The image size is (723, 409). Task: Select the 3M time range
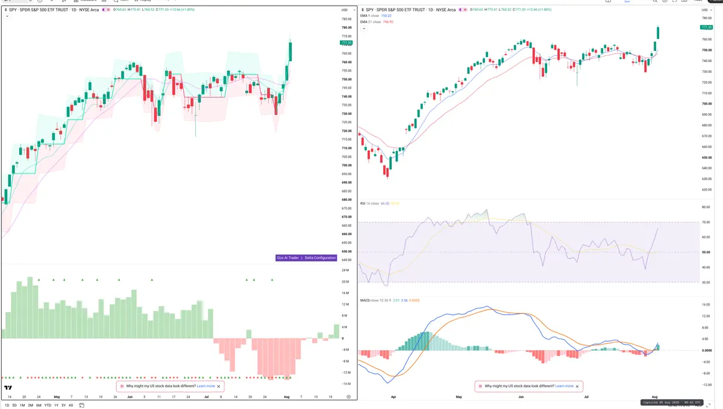click(30, 405)
